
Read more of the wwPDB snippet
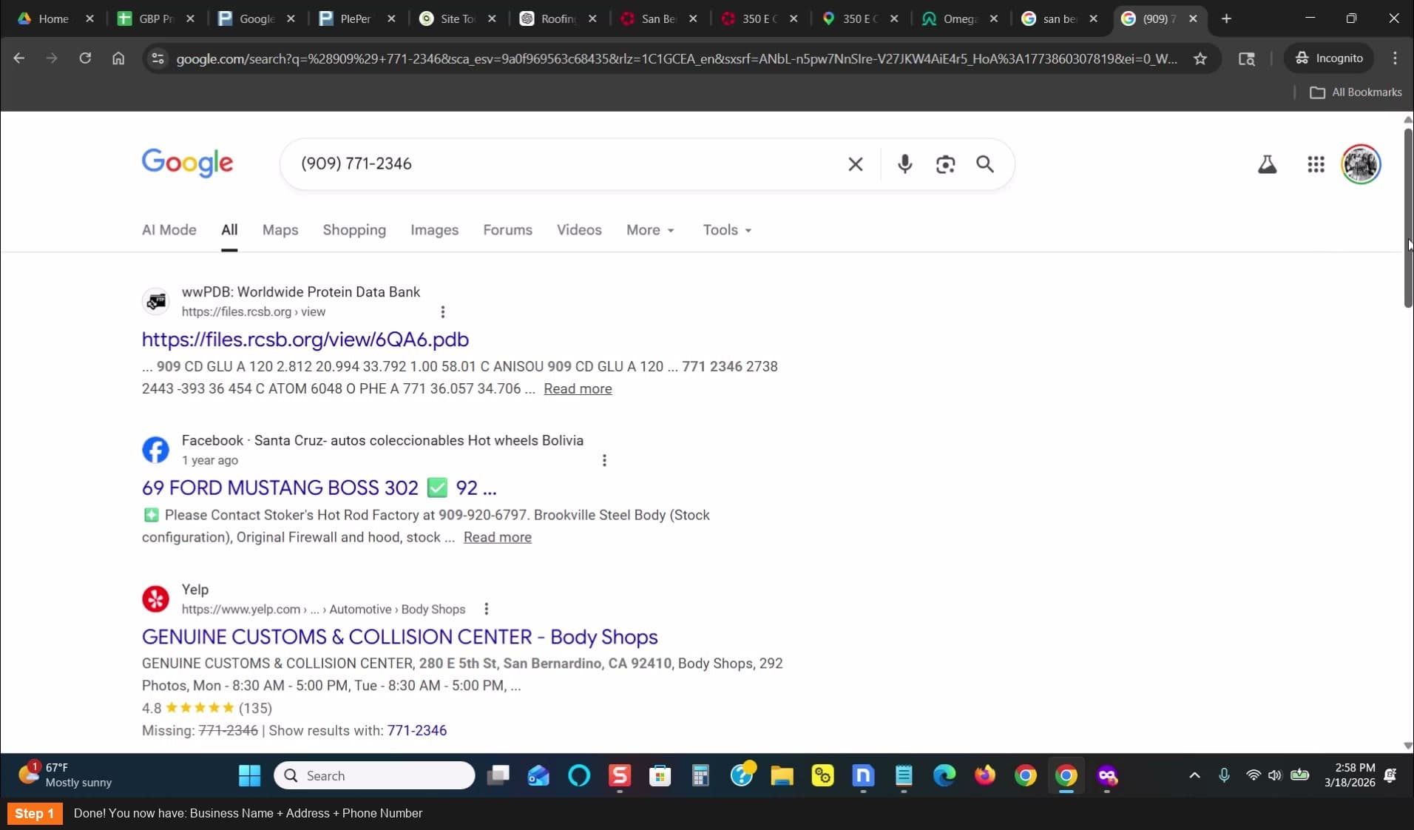(578, 389)
